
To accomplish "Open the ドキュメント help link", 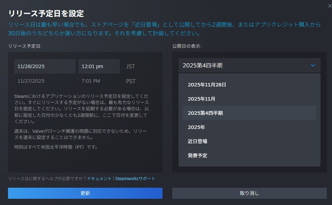I will click(x=99, y=179).
